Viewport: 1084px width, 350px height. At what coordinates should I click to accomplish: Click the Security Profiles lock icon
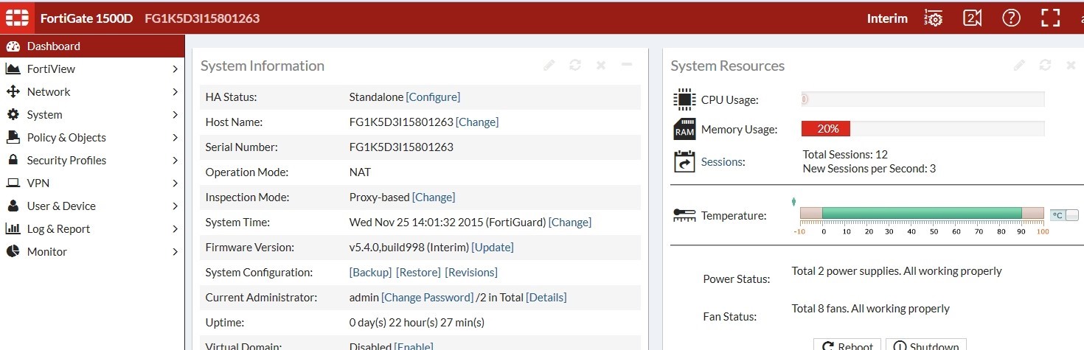click(13, 160)
